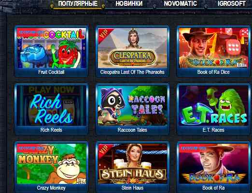Open the NOVOMATIC tab
This screenshot has width=252, height=193.
[180, 3]
